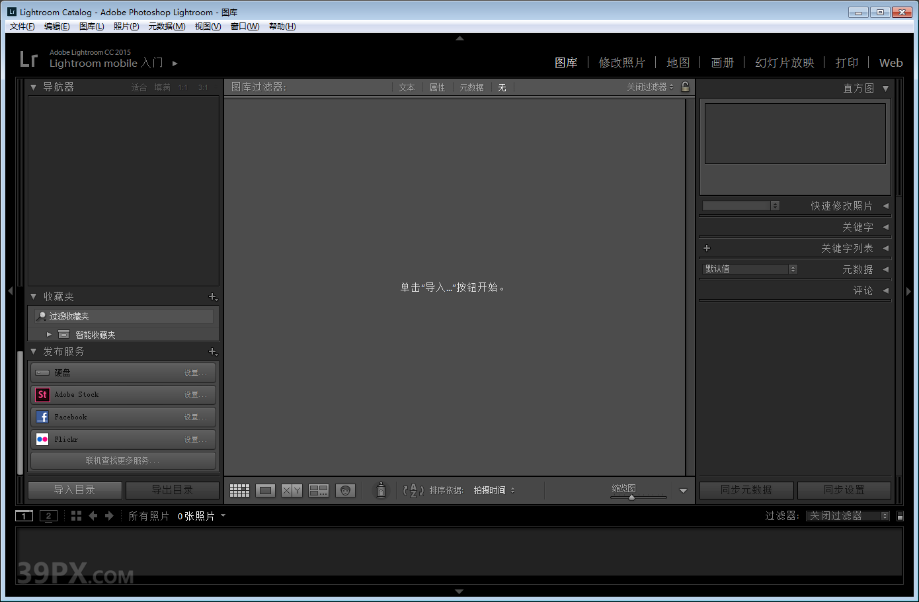Switch to loupe view icon
Viewport: 919px width, 602px height.
266,490
